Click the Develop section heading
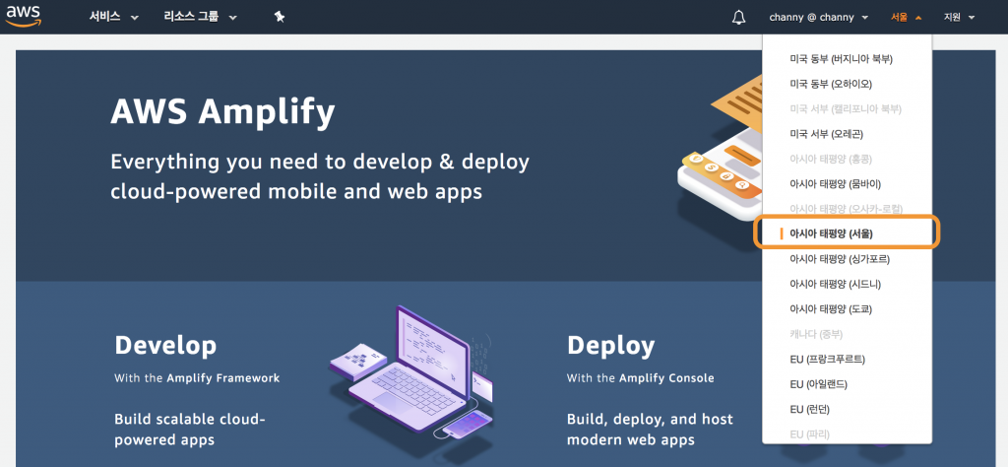This screenshot has width=1008, height=467. click(x=165, y=346)
